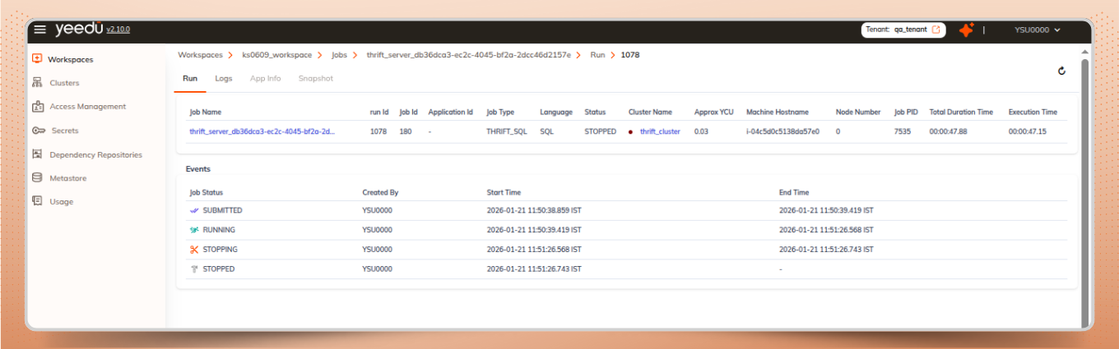Click the refresh icon
The width and height of the screenshot is (1119, 349).
click(x=1061, y=71)
